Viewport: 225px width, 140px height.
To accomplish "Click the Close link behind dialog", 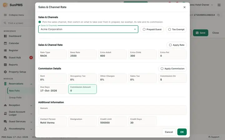I will (x=216, y=33).
